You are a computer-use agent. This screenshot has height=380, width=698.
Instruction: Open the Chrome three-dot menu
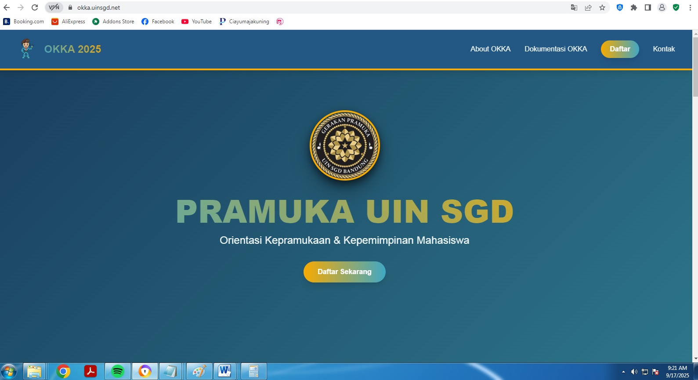(x=690, y=7)
